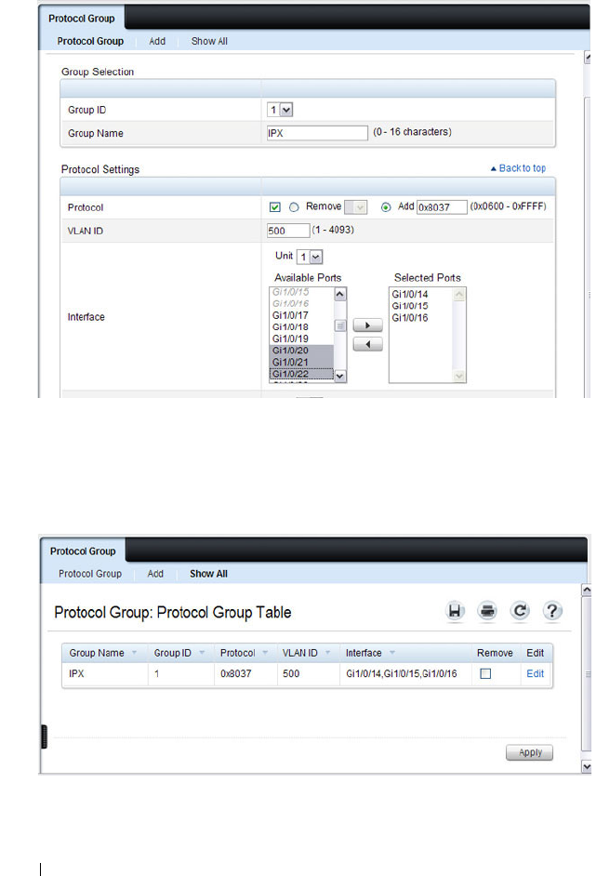Click lower panel page scroll down arrow
The image size is (596, 876).
[587, 767]
